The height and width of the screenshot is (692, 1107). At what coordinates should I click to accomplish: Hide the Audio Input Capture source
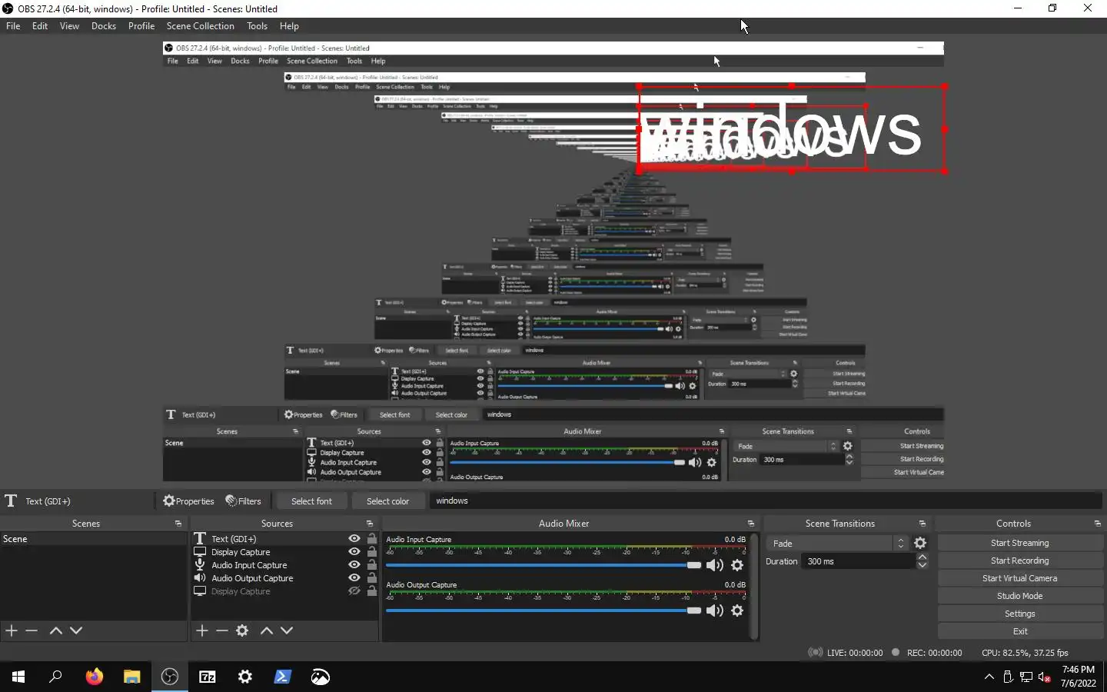click(354, 565)
